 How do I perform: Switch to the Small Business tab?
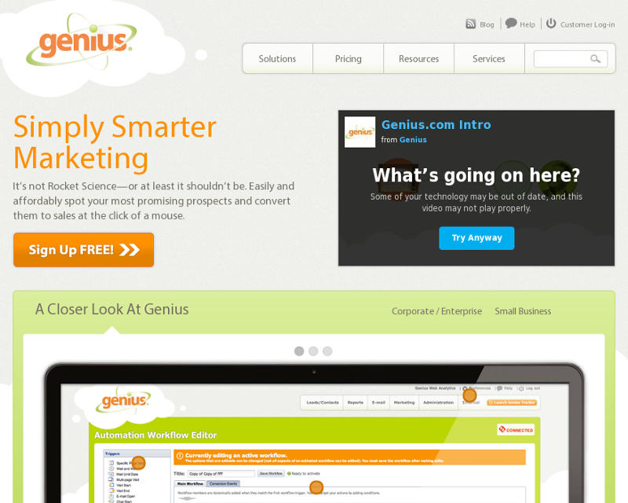pyautogui.click(x=523, y=311)
